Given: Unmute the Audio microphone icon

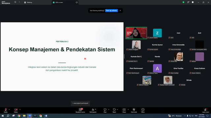Looking at the screenshot, I should click(x=6, y=110).
